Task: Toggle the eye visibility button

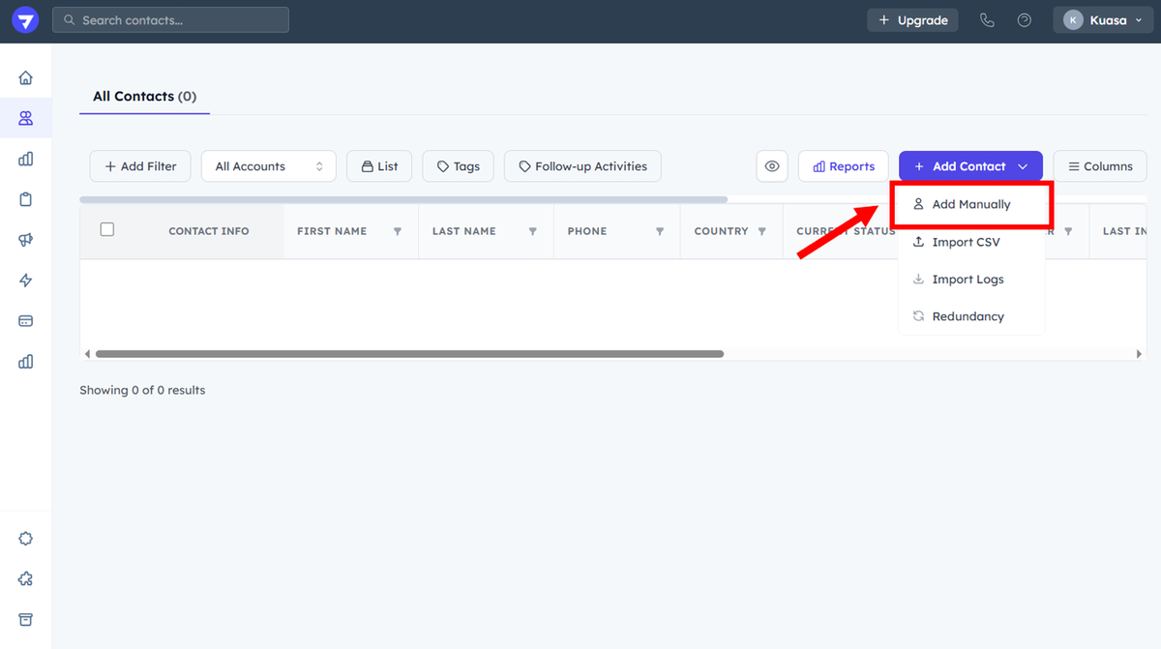Action: 772,166
